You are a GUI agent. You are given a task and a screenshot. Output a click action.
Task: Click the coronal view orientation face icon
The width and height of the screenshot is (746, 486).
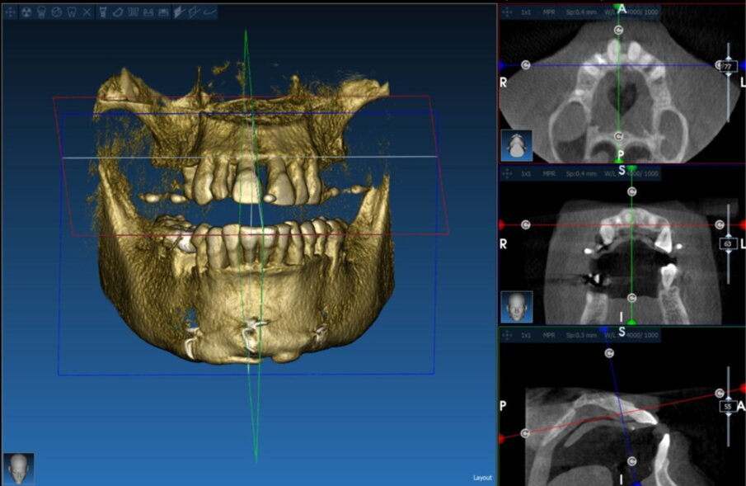[x=516, y=306]
